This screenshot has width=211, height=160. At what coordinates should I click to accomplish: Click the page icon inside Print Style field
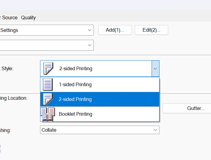pos(48,69)
